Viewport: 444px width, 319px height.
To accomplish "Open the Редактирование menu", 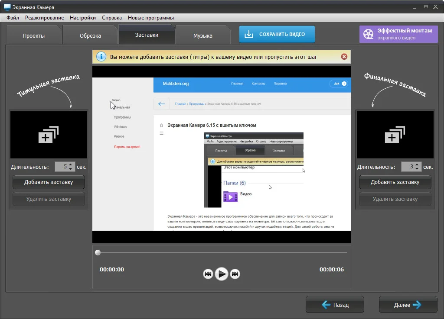I will (x=44, y=18).
